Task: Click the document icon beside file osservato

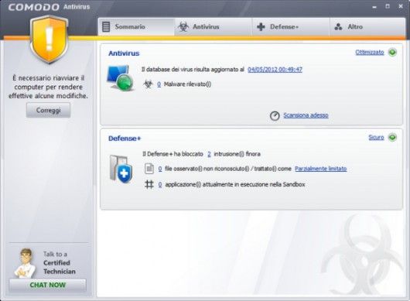Action: click(149, 169)
